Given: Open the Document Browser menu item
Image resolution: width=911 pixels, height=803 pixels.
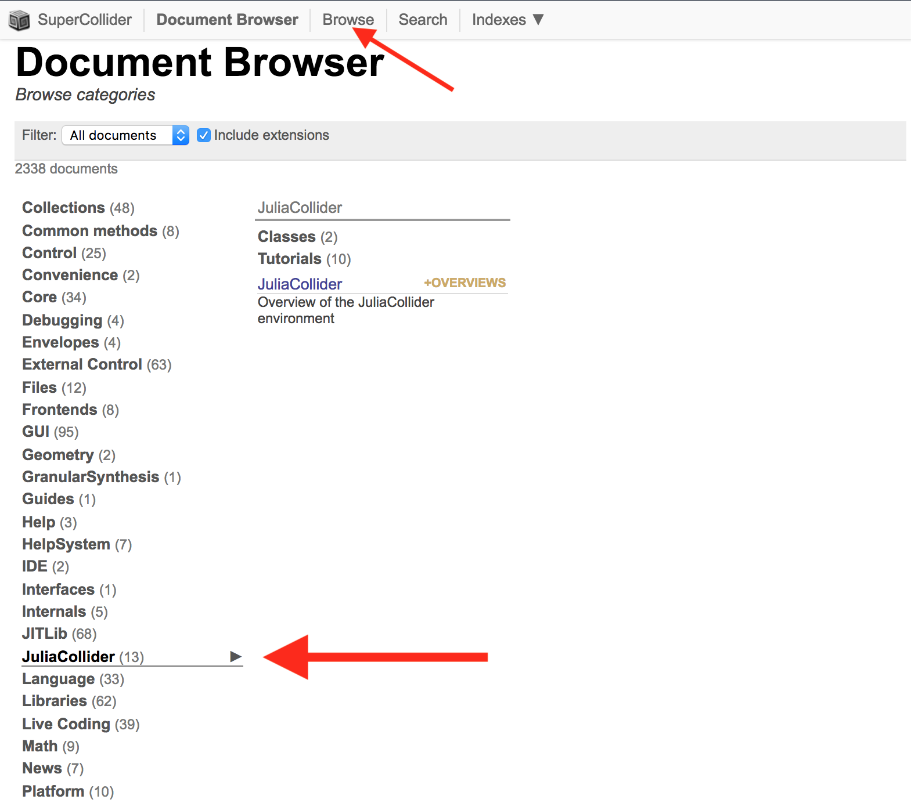Looking at the screenshot, I should [227, 20].
